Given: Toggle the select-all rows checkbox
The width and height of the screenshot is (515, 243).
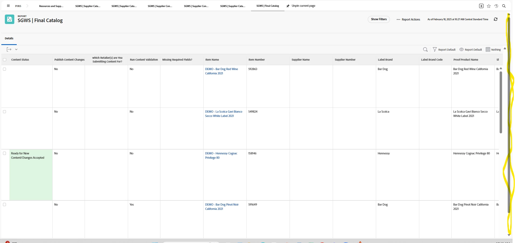Looking at the screenshot, I should pyautogui.click(x=5, y=60).
